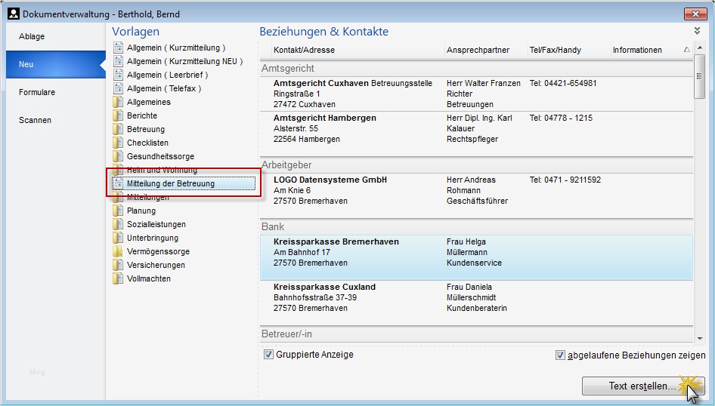Click the Planung folder icon
Viewport: 715px width, 406px height.
click(118, 211)
